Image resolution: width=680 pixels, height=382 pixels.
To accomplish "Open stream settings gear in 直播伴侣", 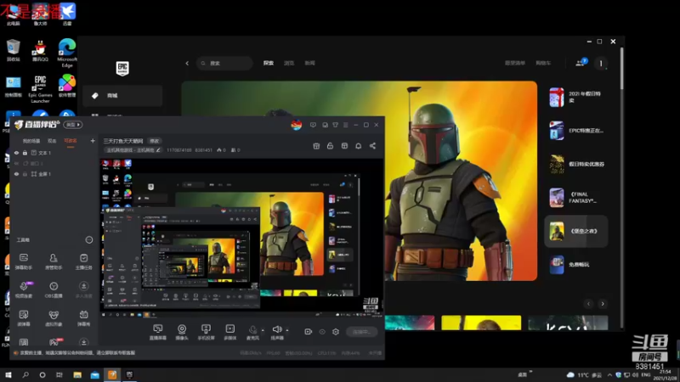I will click(x=336, y=332).
